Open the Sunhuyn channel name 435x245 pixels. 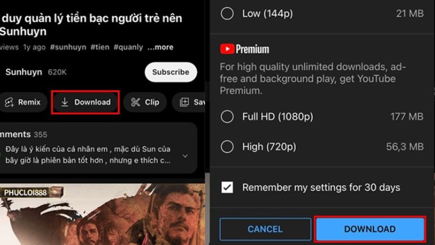pos(24,72)
